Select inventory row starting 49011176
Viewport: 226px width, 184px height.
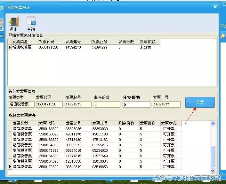95,134
